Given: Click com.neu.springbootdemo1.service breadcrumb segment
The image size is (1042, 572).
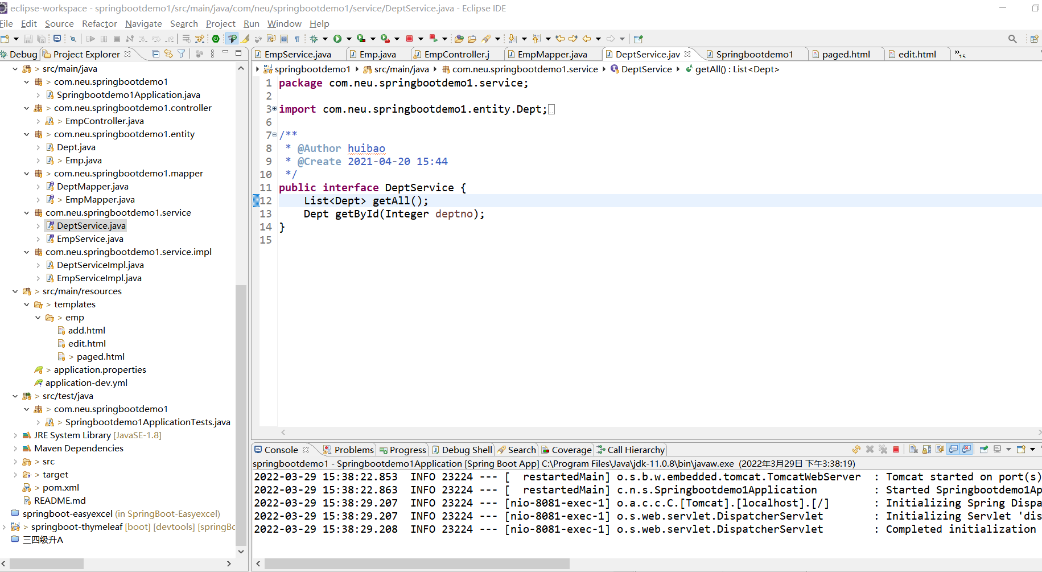Looking at the screenshot, I should [x=525, y=69].
